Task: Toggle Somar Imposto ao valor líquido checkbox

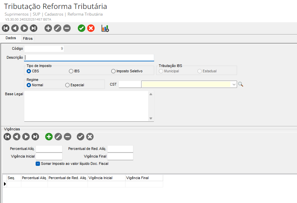Action: [38, 164]
